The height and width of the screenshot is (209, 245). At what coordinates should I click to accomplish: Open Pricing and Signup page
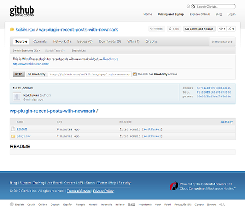click(x=171, y=14)
